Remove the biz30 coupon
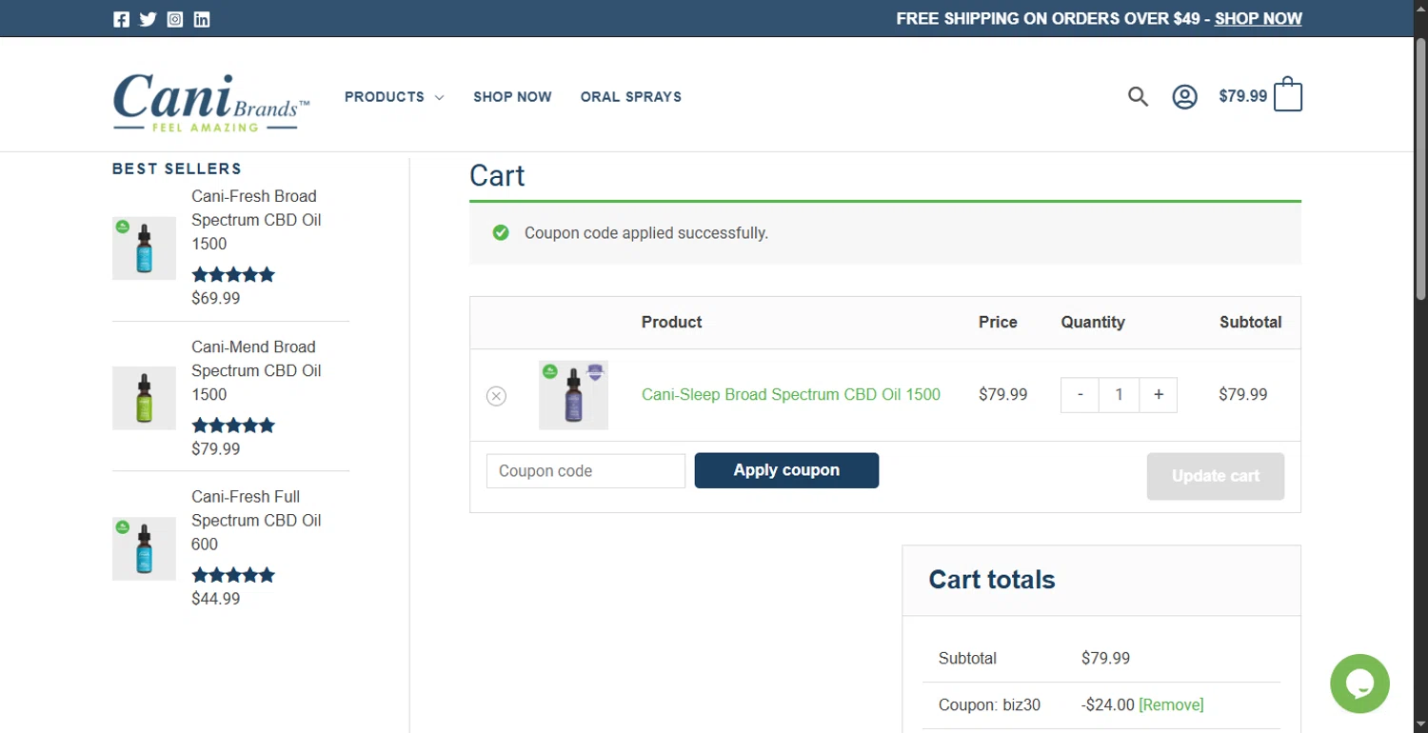Image resolution: width=1428 pixels, height=733 pixels. [1171, 705]
